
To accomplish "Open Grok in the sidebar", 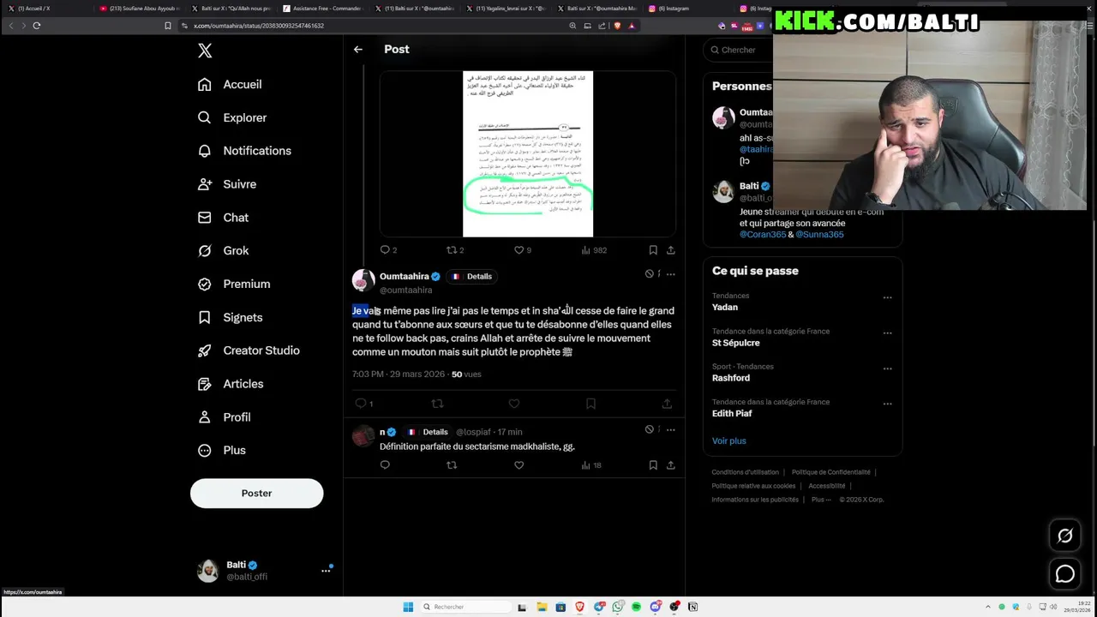I will coord(223,251).
